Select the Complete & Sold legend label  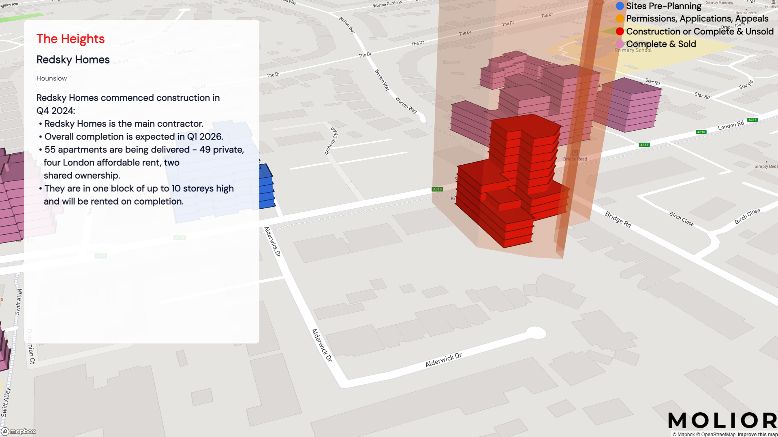point(661,44)
